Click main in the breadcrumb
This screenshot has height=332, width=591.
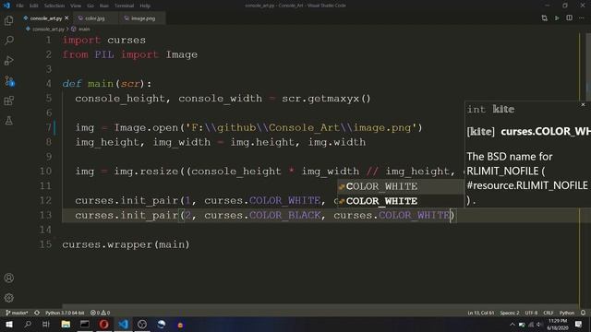click(84, 29)
